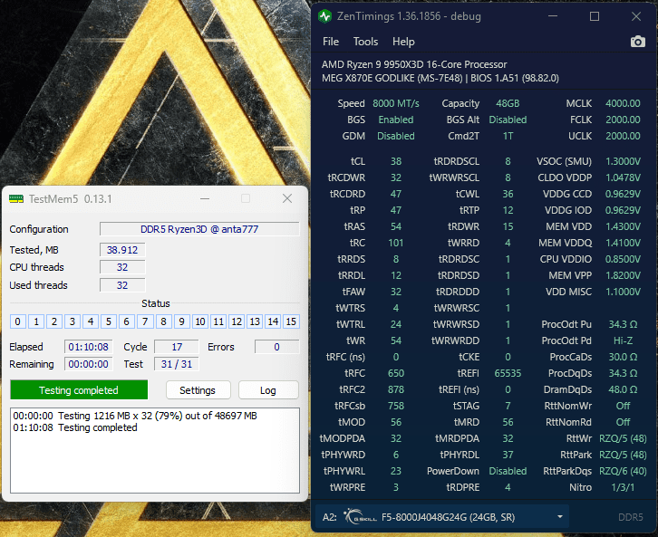Click the GDM Disabled value
The width and height of the screenshot is (658, 537).
point(396,136)
